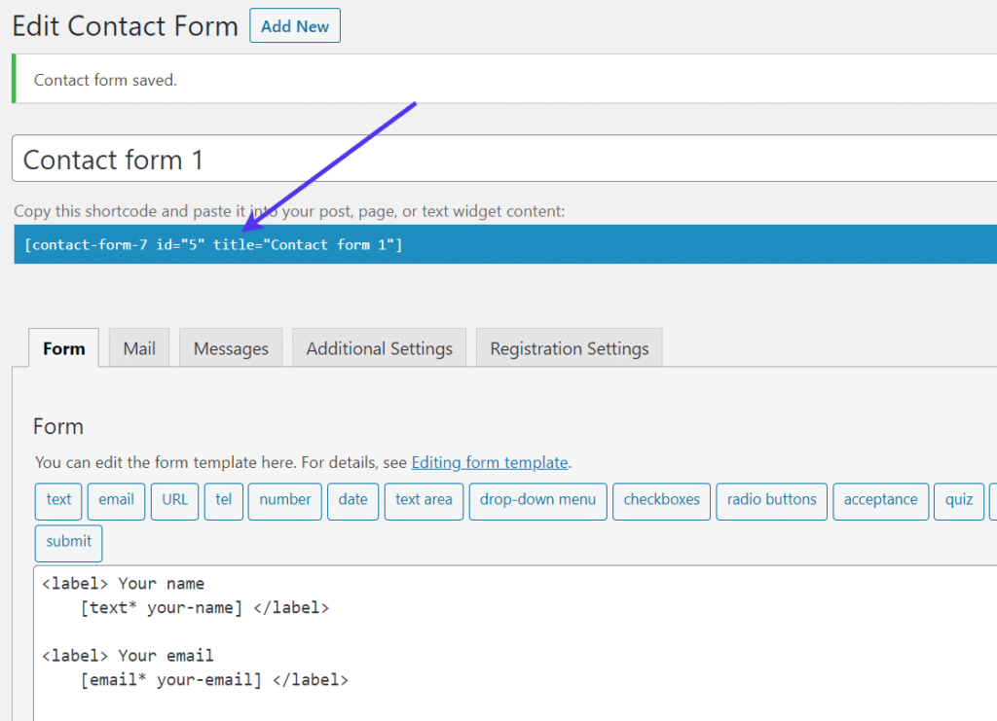Add a checkboxes tag to form

pos(661,500)
